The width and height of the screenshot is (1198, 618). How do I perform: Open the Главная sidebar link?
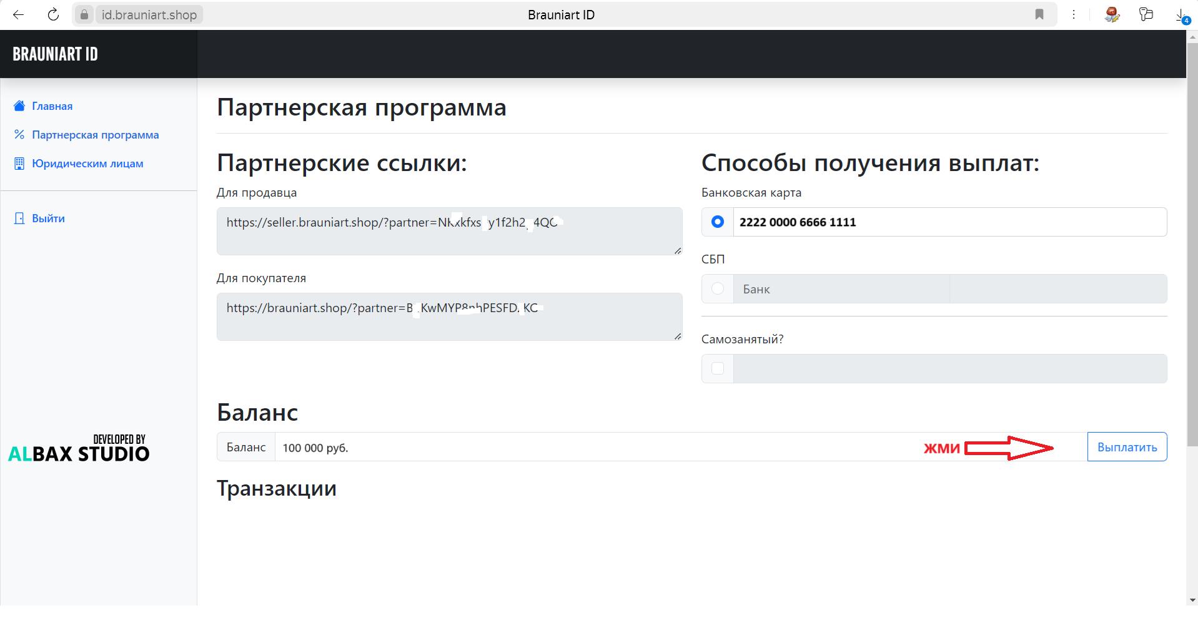click(52, 106)
